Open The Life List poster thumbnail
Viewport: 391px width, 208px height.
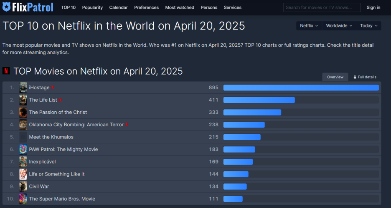[23, 100]
